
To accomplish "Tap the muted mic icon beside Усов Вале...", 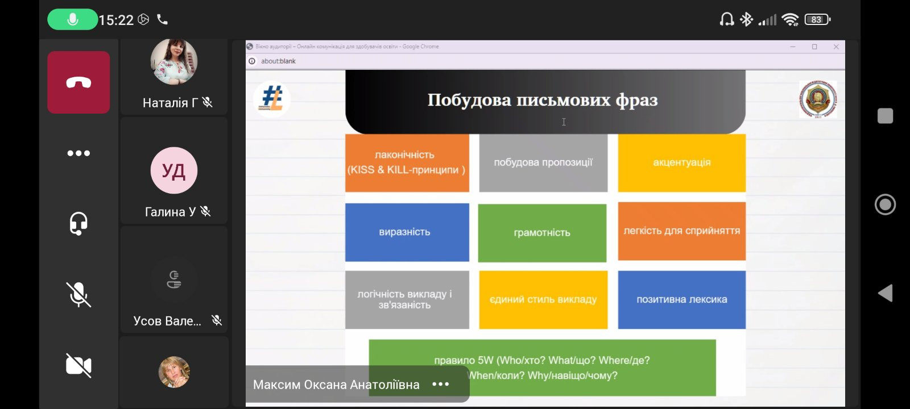I will click(217, 320).
